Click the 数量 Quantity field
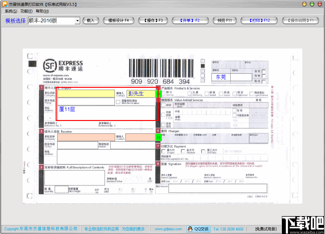Viewport: 325px width, 234px height. point(61,190)
